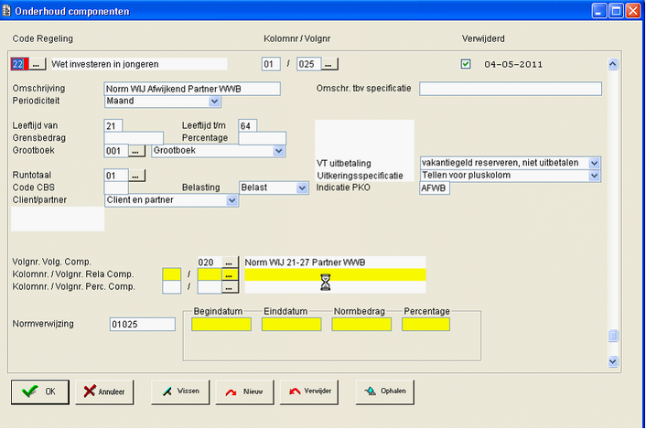Screen dimensions: 646x429
Task: Click the Normverwijzing field 01025
Action: click(143, 325)
